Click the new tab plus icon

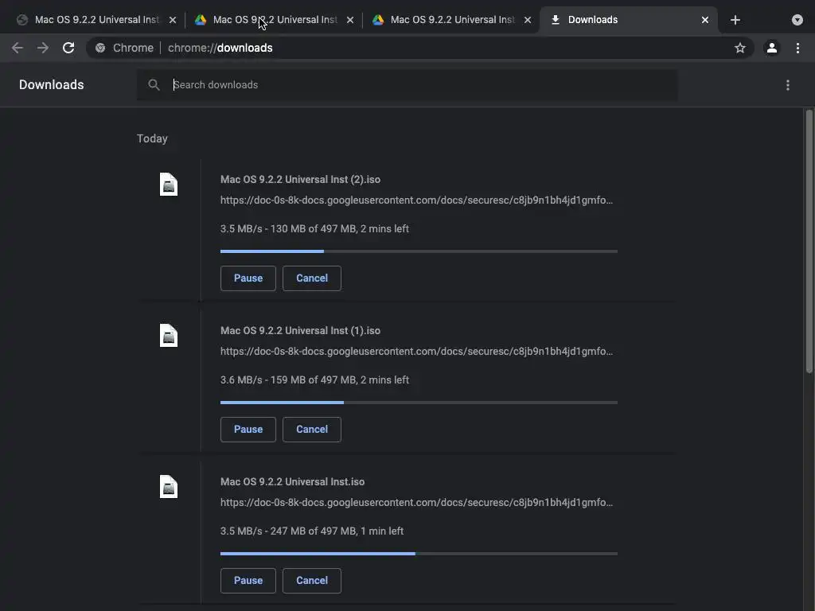735,20
